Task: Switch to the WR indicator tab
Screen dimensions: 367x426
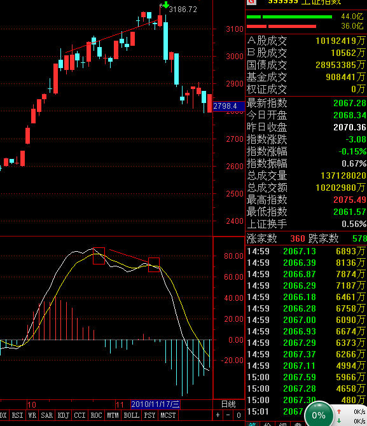Action: [32, 415]
